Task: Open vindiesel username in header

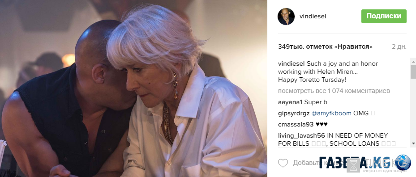Action: click(313, 17)
